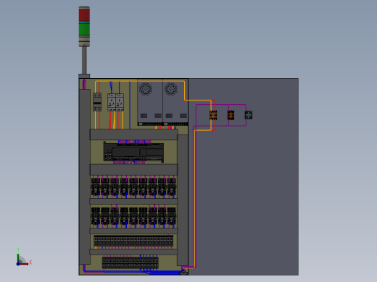The height and width of the screenshot is (282, 377).
Task: Select the open cabinet door panel
Action: [244, 176]
